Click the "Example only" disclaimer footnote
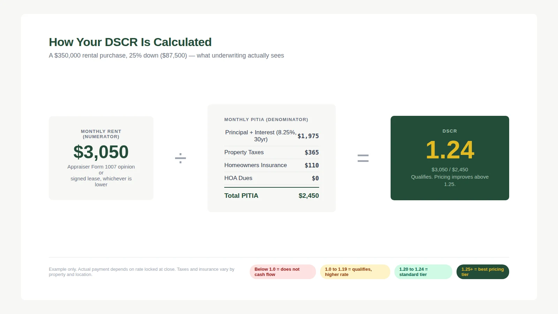Image resolution: width=558 pixels, height=314 pixels. click(142, 272)
